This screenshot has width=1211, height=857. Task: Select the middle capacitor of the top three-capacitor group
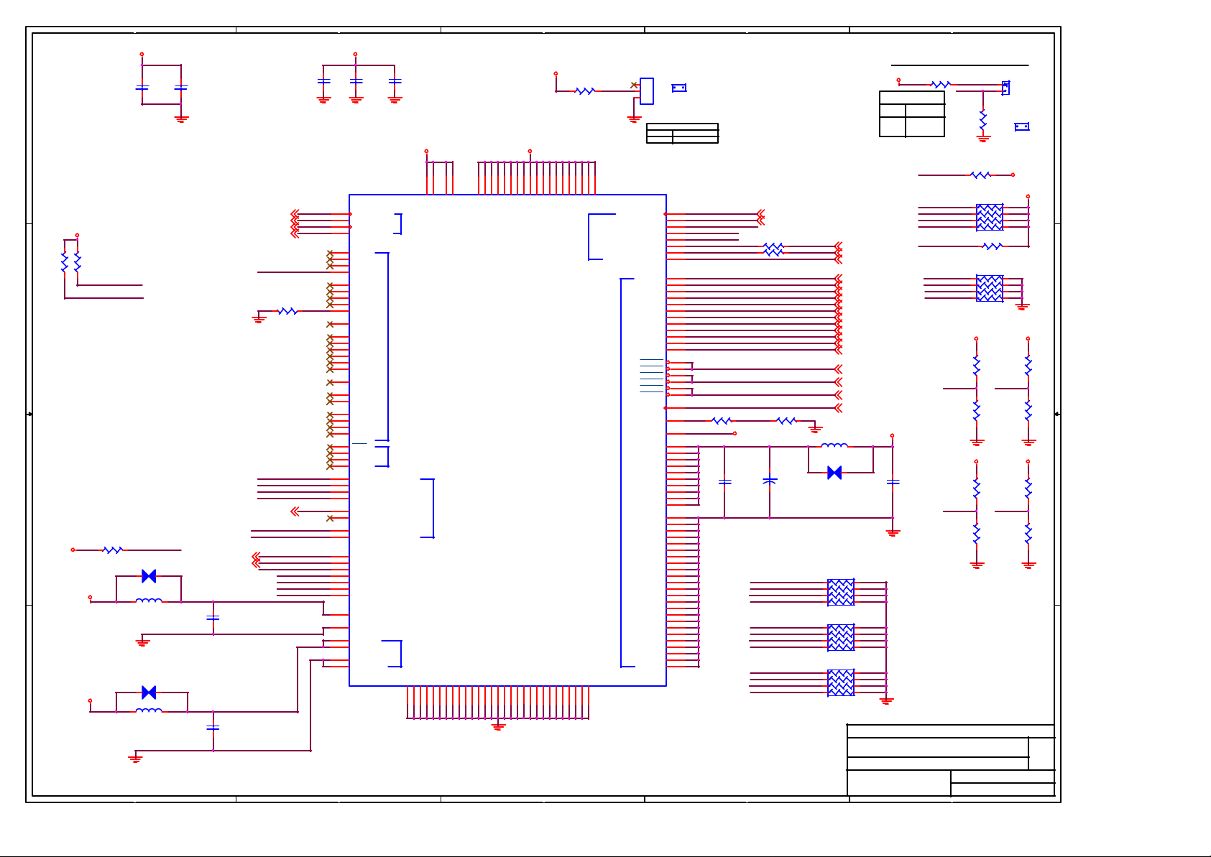coord(356,82)
